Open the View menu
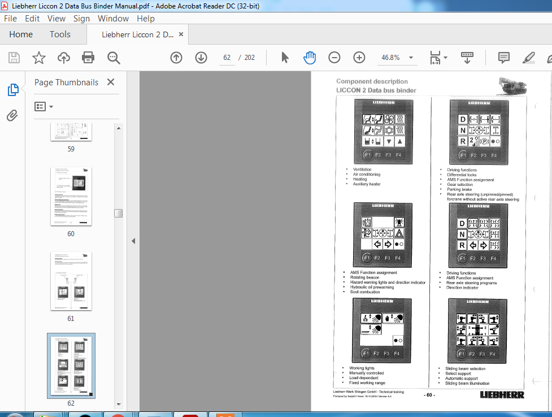The width and height of the screenshot is (552, 417). point(56,18)
